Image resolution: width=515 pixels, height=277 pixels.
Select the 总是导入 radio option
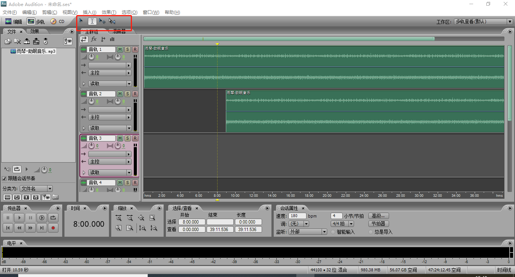click(371, 232)
